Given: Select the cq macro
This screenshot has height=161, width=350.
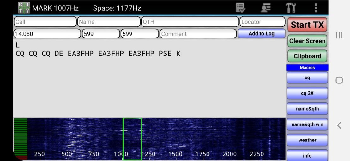Looking at the screenshot, I should coord(307,78).
